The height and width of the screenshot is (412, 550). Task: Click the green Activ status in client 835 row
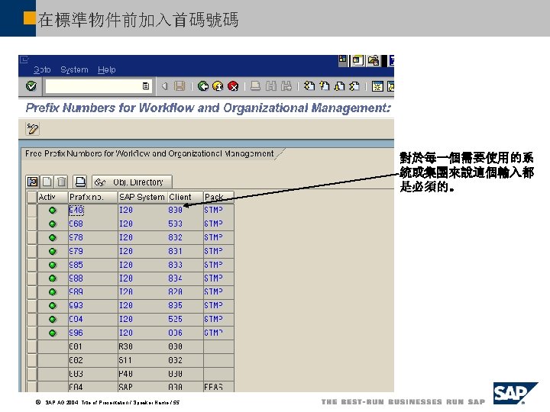click(53, 305)
